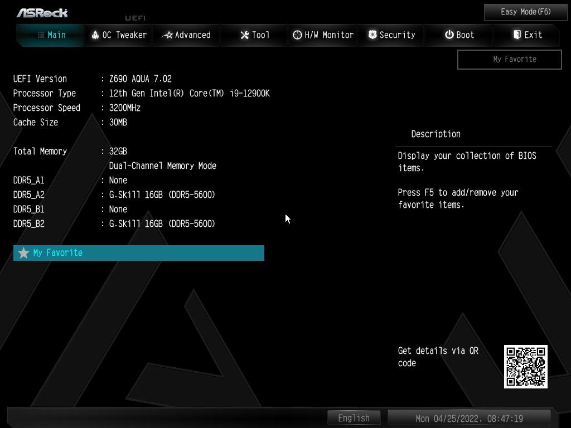Switch to Easy Mode (F6)
Image resolution: width=571 pixels, height=428 pixels.
526,12
